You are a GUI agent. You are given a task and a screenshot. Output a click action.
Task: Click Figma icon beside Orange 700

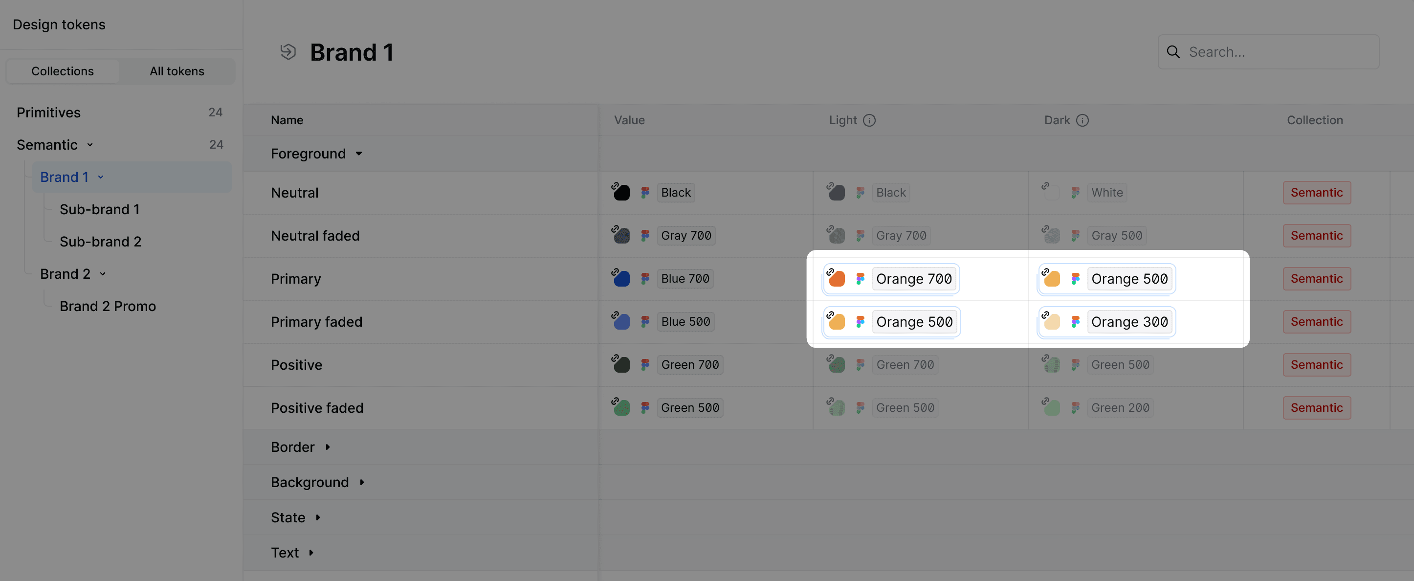pos(860,279)
